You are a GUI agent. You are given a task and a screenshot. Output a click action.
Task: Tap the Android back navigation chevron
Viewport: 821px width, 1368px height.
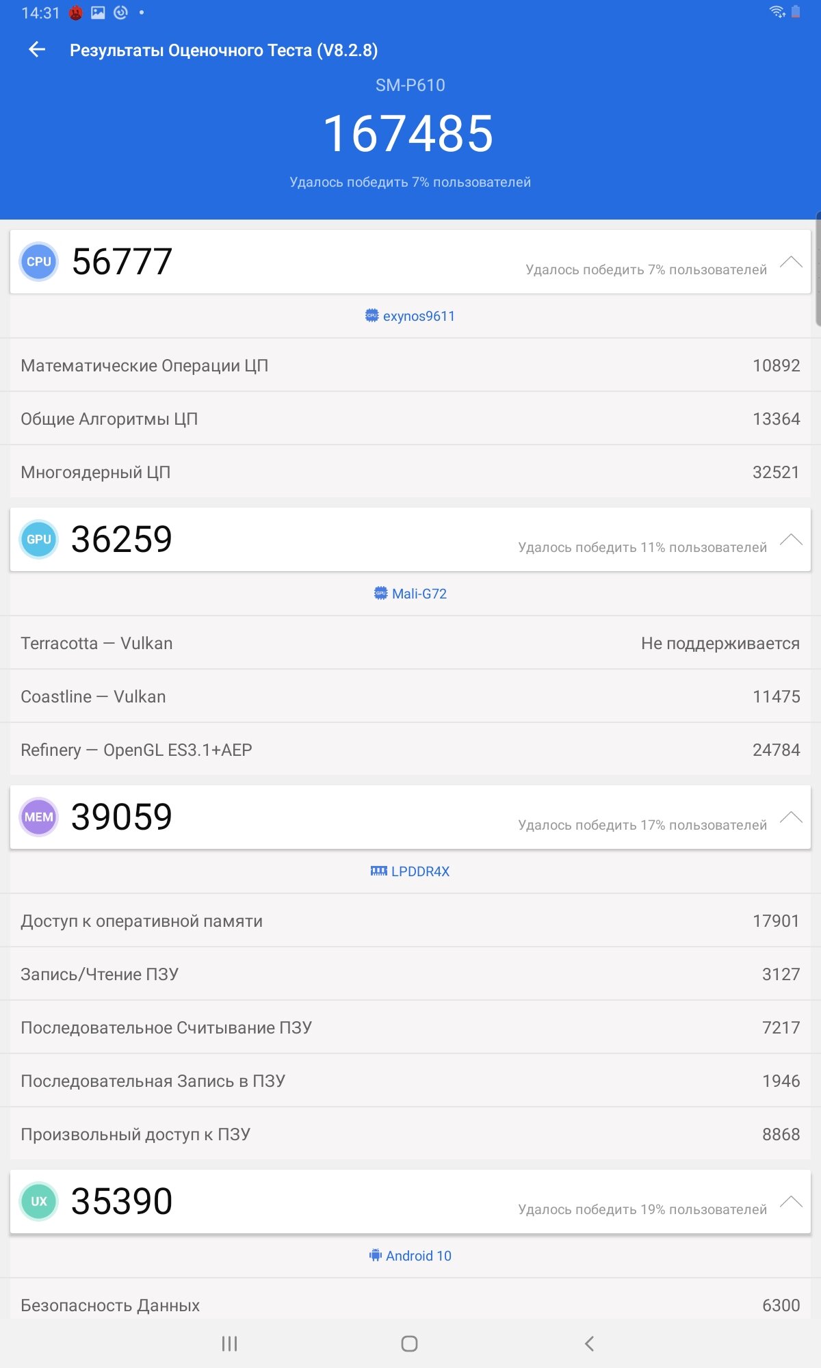589,1344
